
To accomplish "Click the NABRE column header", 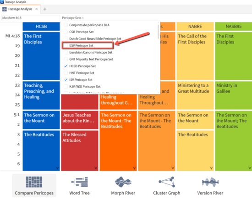I will click(x=195, y=27).
